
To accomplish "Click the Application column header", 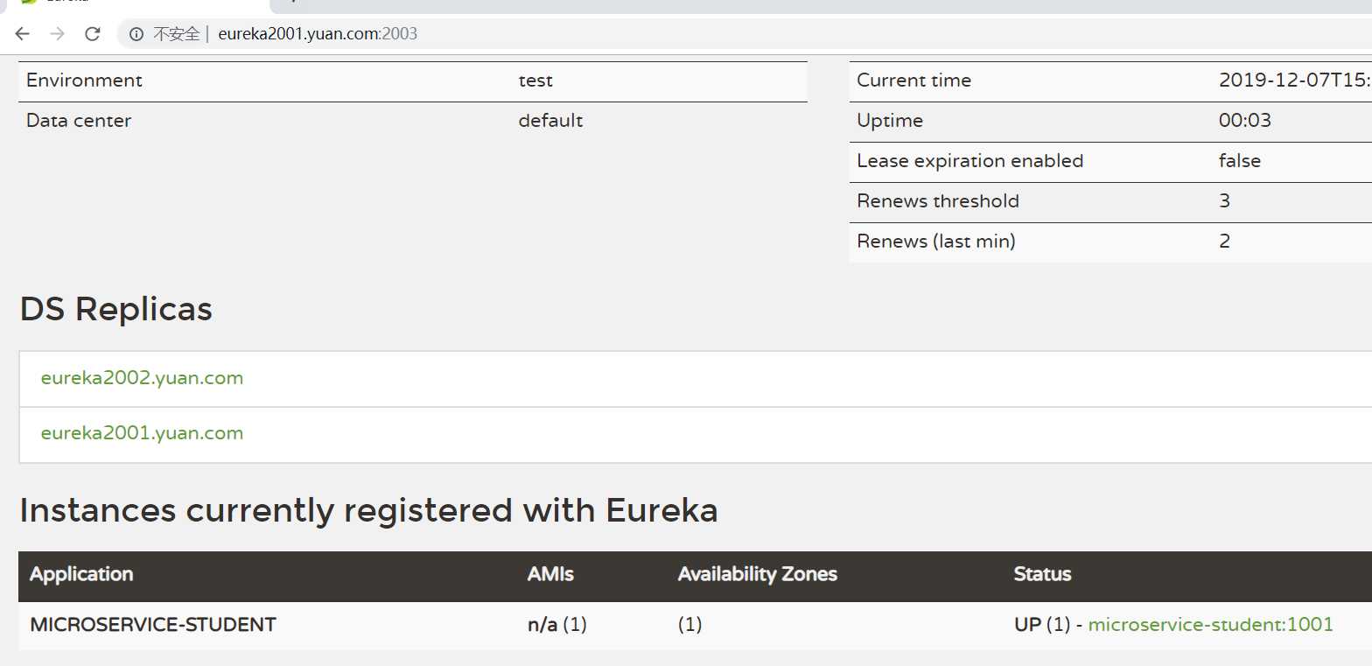I will [x=81, y=574].
